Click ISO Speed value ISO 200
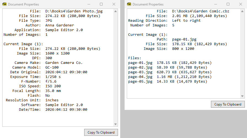The height and width of the screenshot is (138, 247). tap(53, 86)
